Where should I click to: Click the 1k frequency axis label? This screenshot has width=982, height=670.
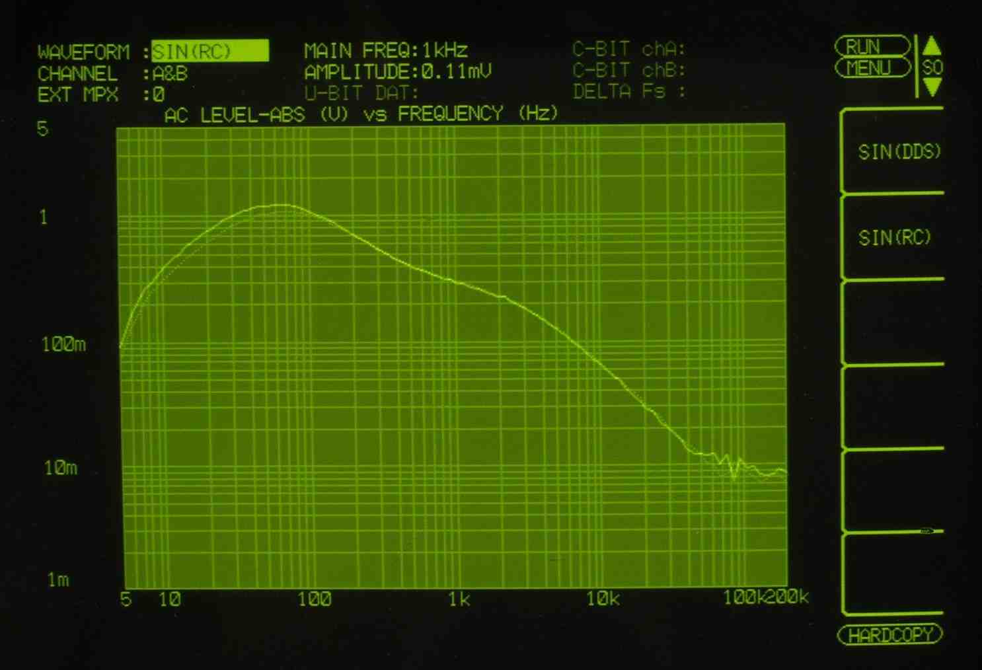coord(459,599)
